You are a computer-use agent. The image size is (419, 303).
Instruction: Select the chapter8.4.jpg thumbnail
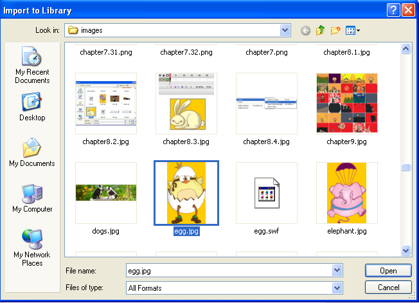pyautogui.click(x=267, y=104)
